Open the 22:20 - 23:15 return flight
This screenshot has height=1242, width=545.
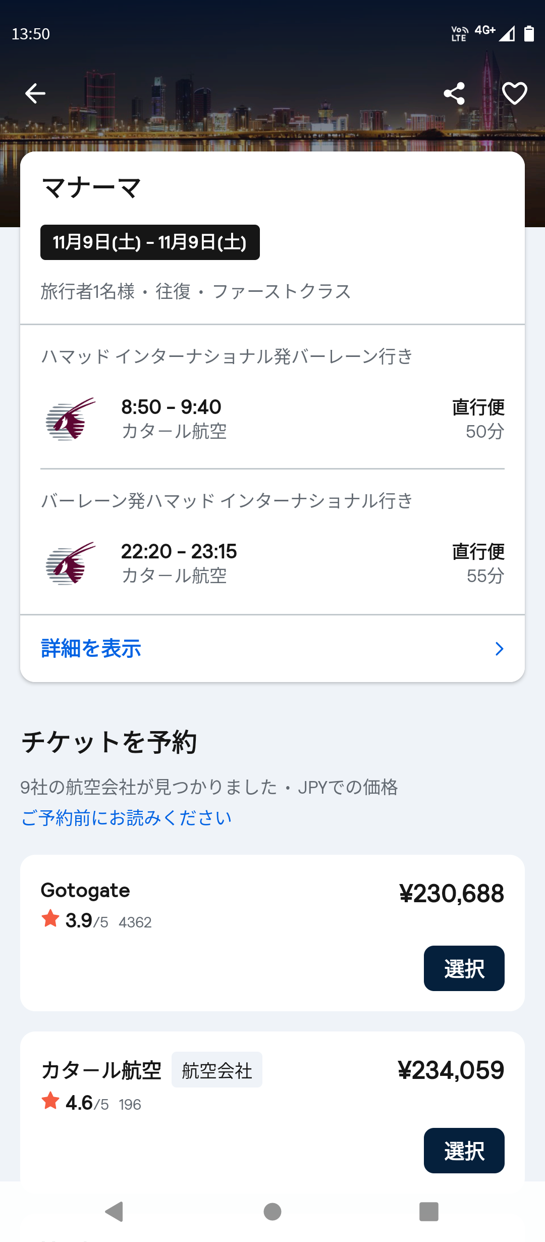coord(179,552)
